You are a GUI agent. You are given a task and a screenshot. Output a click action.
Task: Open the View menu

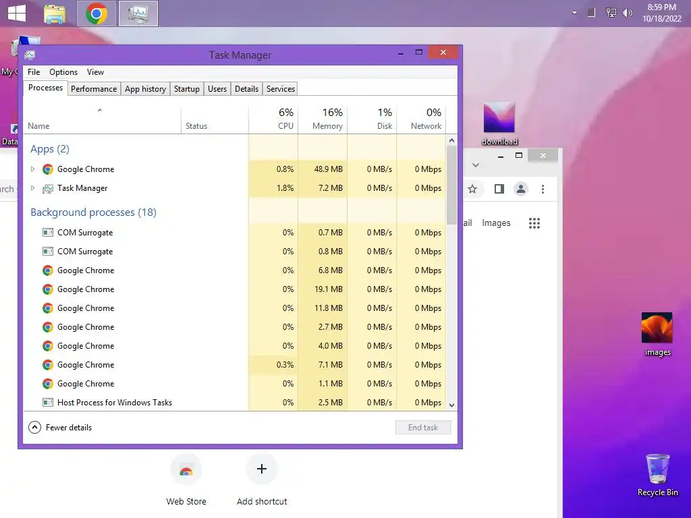click(95, 72)
